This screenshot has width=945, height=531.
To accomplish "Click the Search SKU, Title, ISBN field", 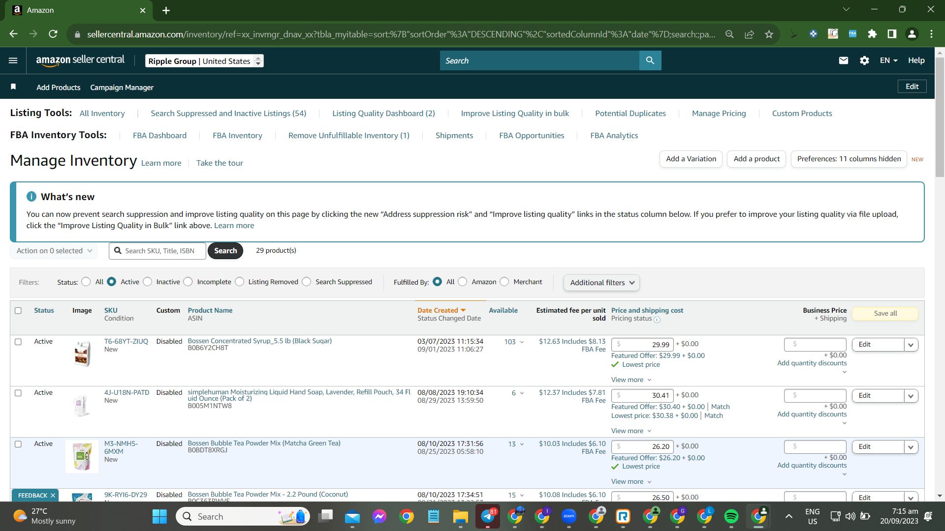I will point(157,251).
